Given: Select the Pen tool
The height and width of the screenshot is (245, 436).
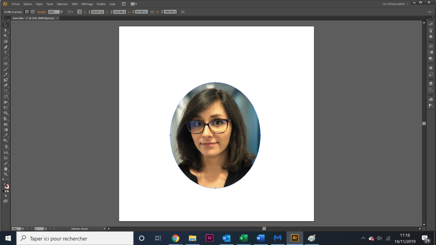Looking at the screenshot, I should (x=6, y=47).
